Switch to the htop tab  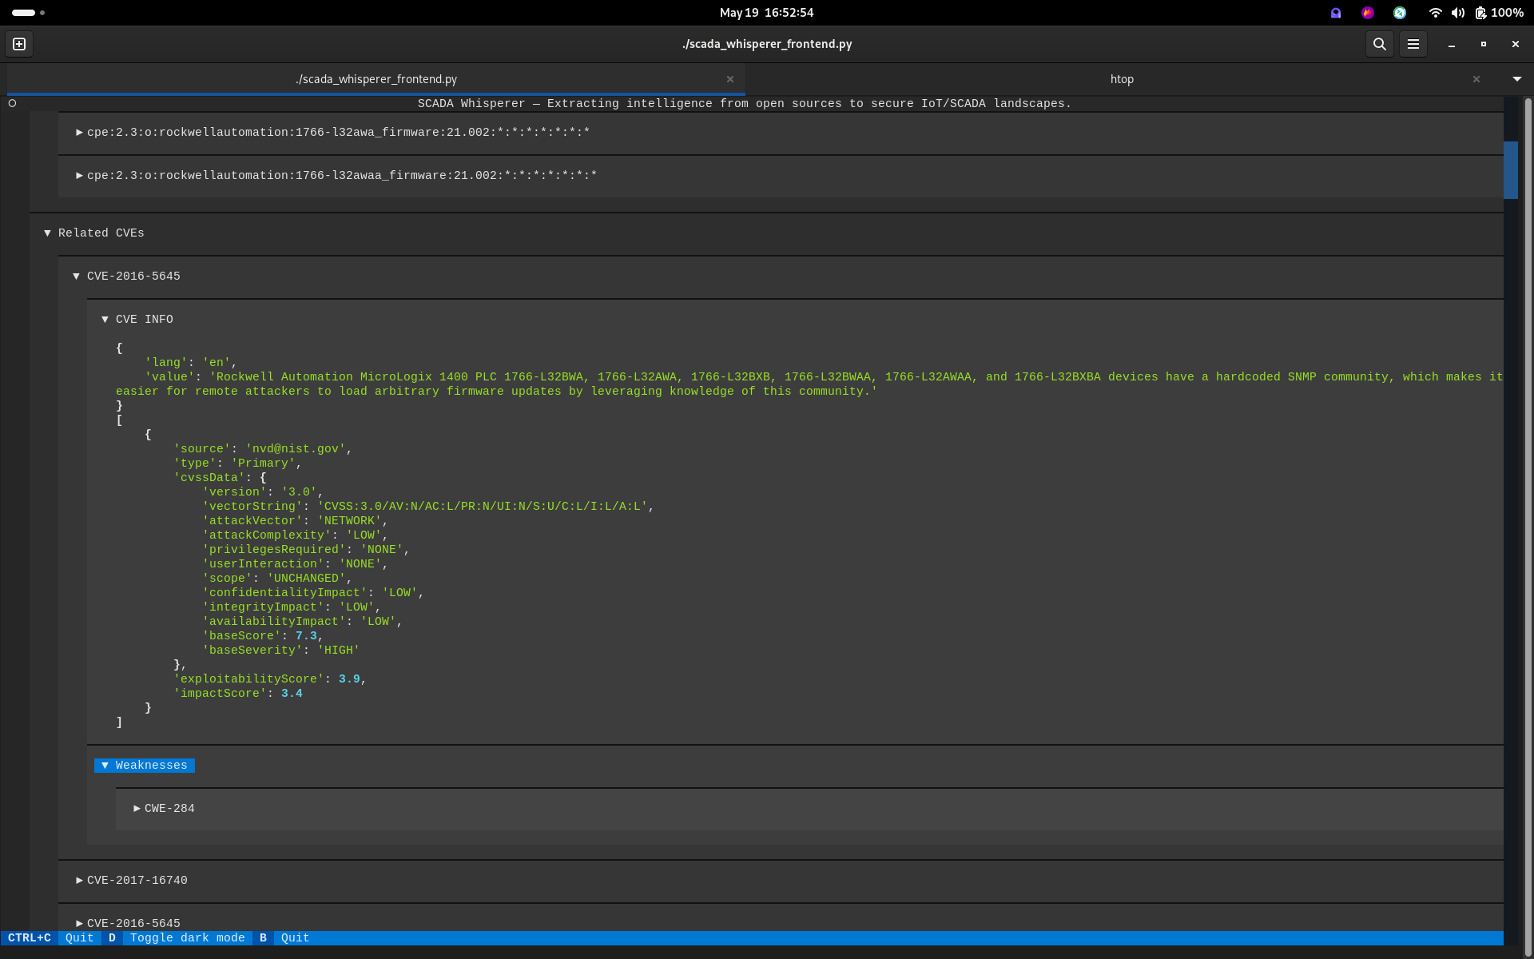1122,79
